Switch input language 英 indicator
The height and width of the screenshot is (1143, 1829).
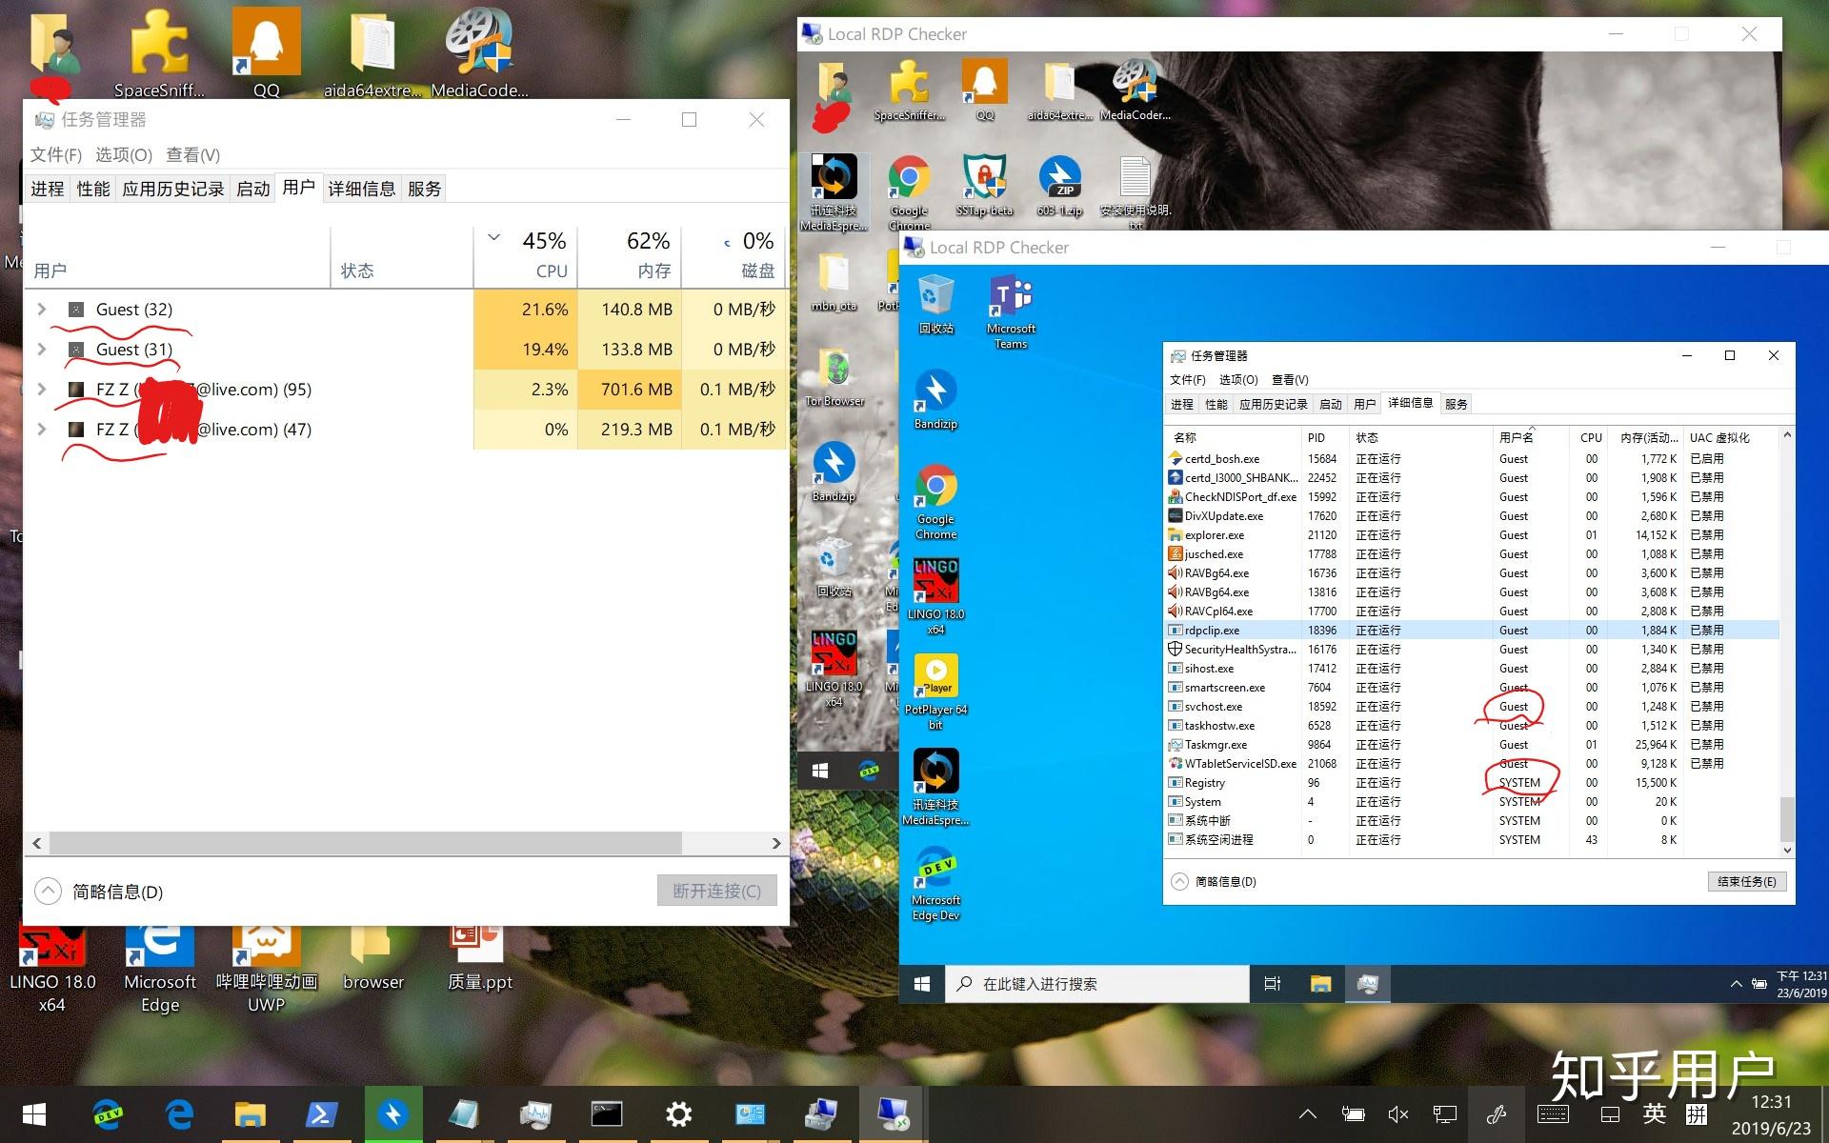[1655, 1114]
